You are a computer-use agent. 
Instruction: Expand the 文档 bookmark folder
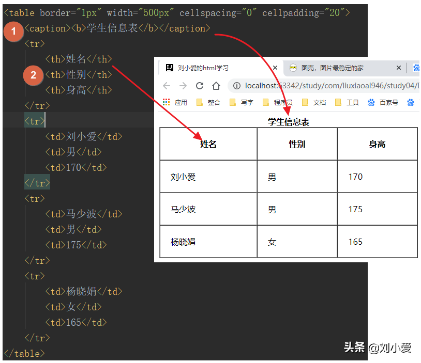[x=314, y=102]
